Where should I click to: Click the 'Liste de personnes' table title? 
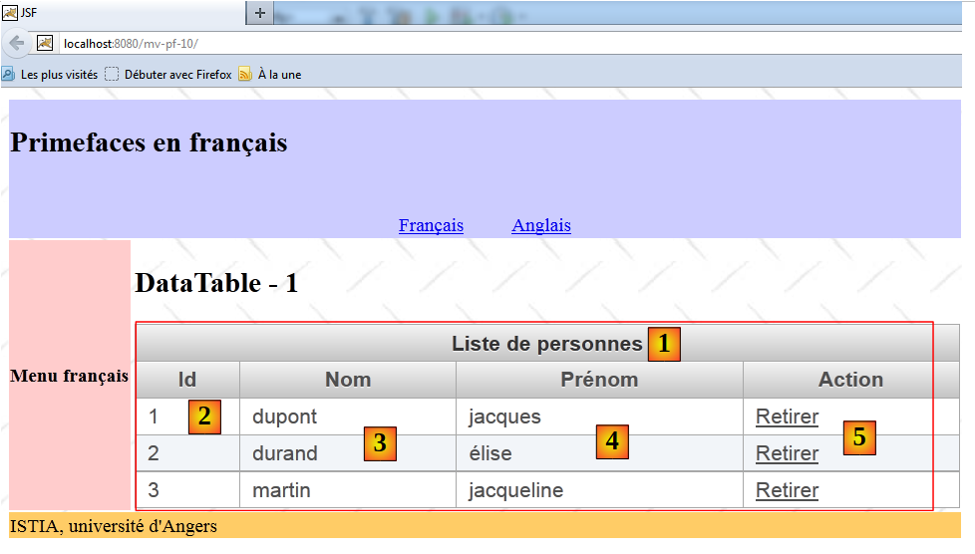[x=546, y=344]
